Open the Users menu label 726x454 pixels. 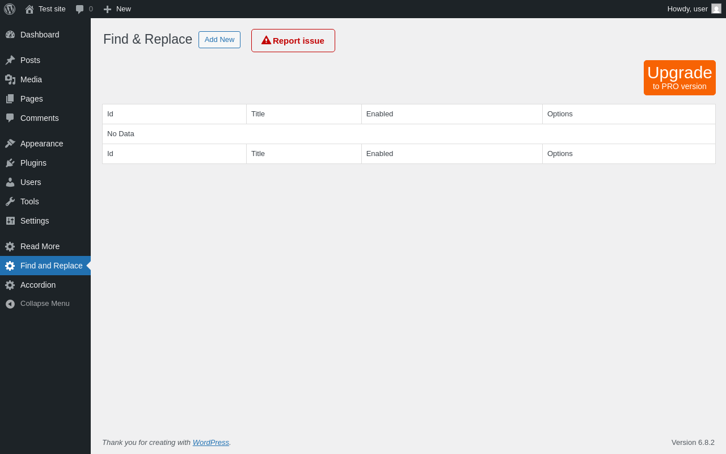(31, 182)
